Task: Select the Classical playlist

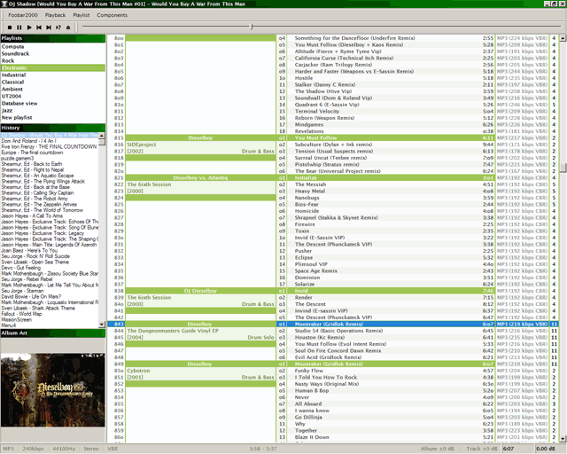Action: point(53,82)
